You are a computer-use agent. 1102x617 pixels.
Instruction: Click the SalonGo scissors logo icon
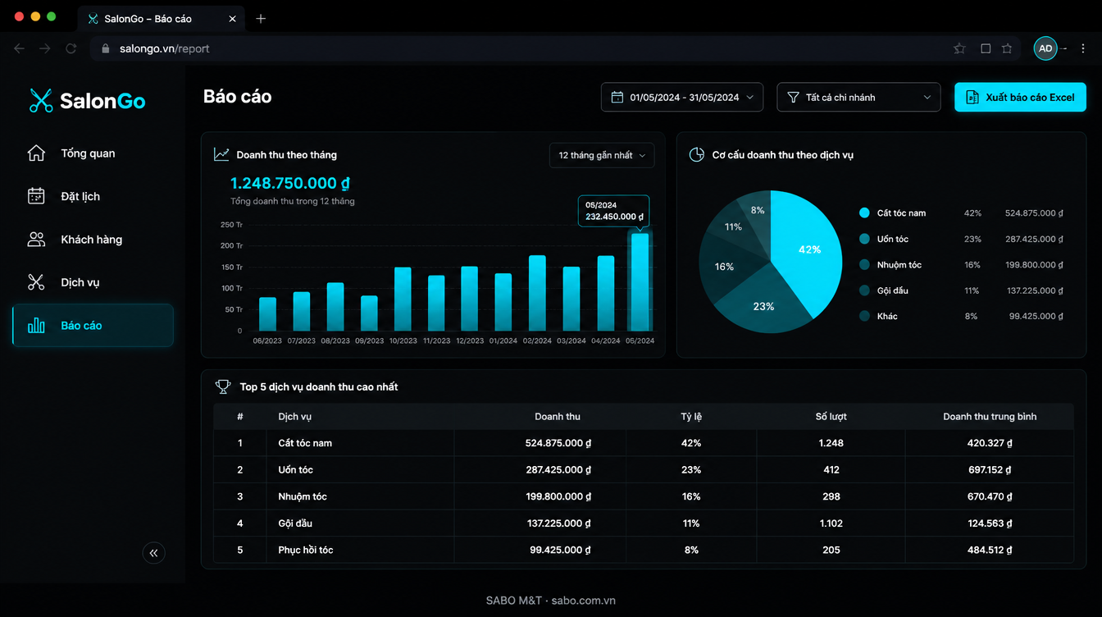40,100
